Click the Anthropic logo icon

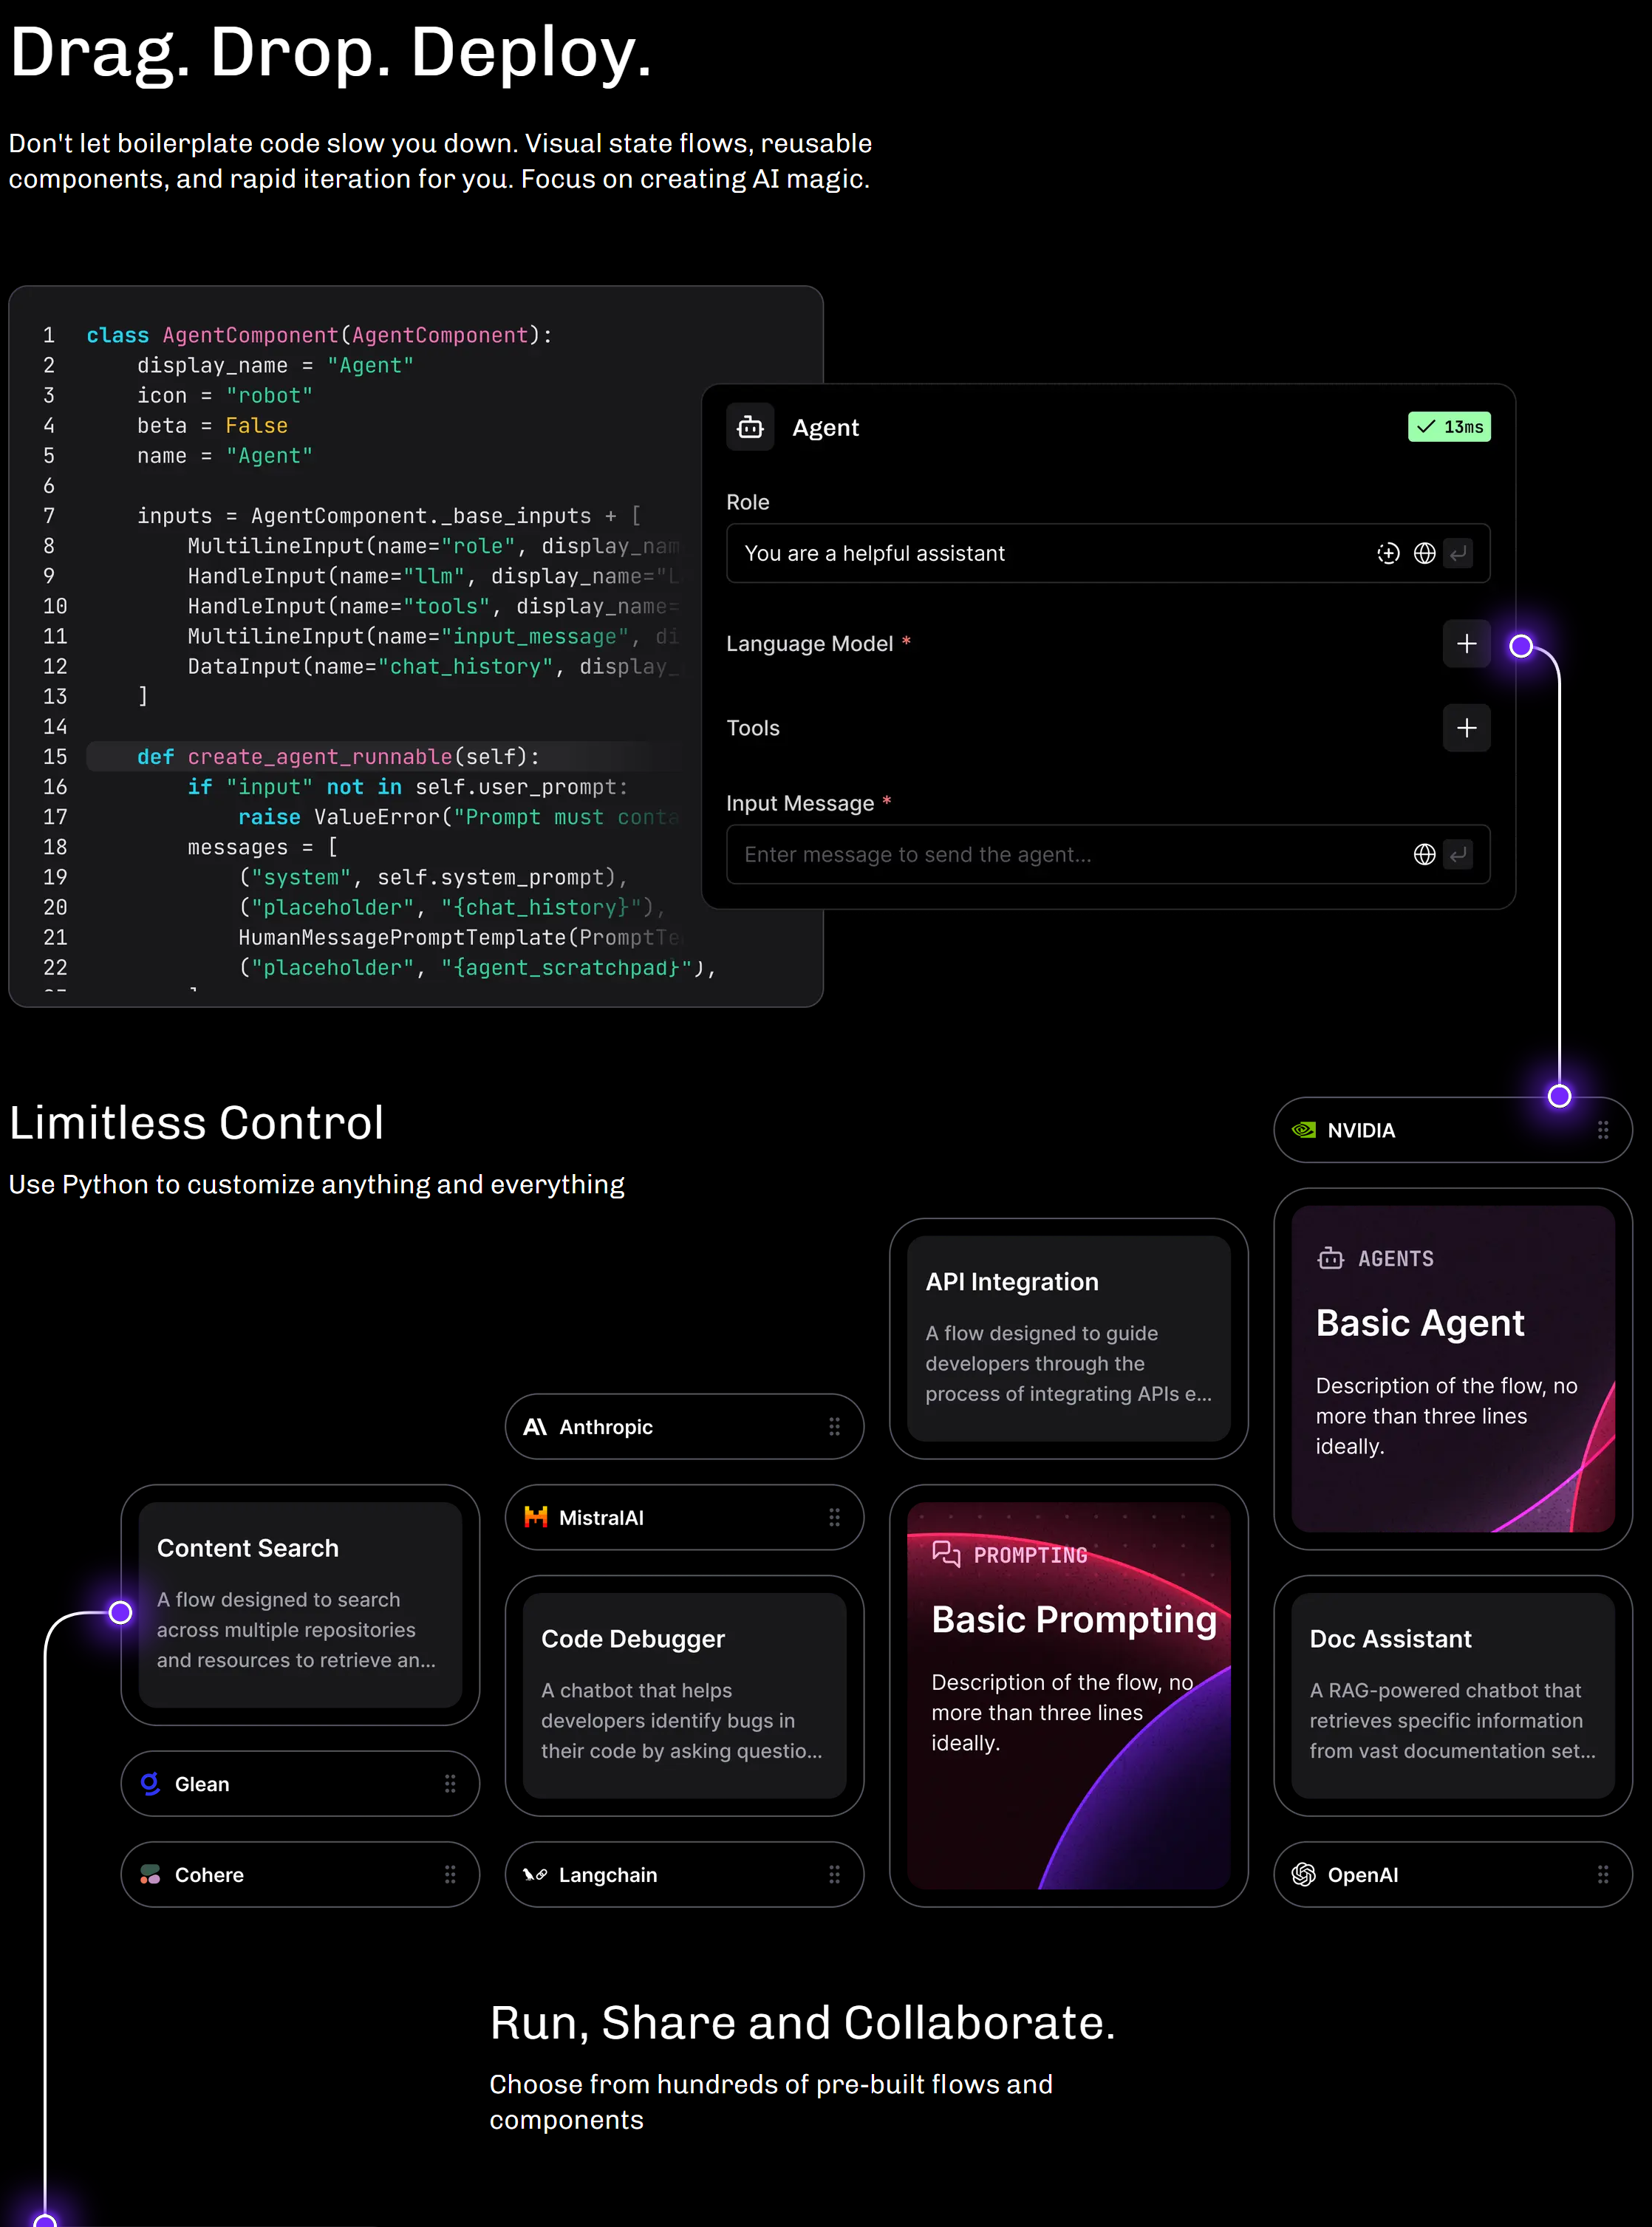point(535,1427)
